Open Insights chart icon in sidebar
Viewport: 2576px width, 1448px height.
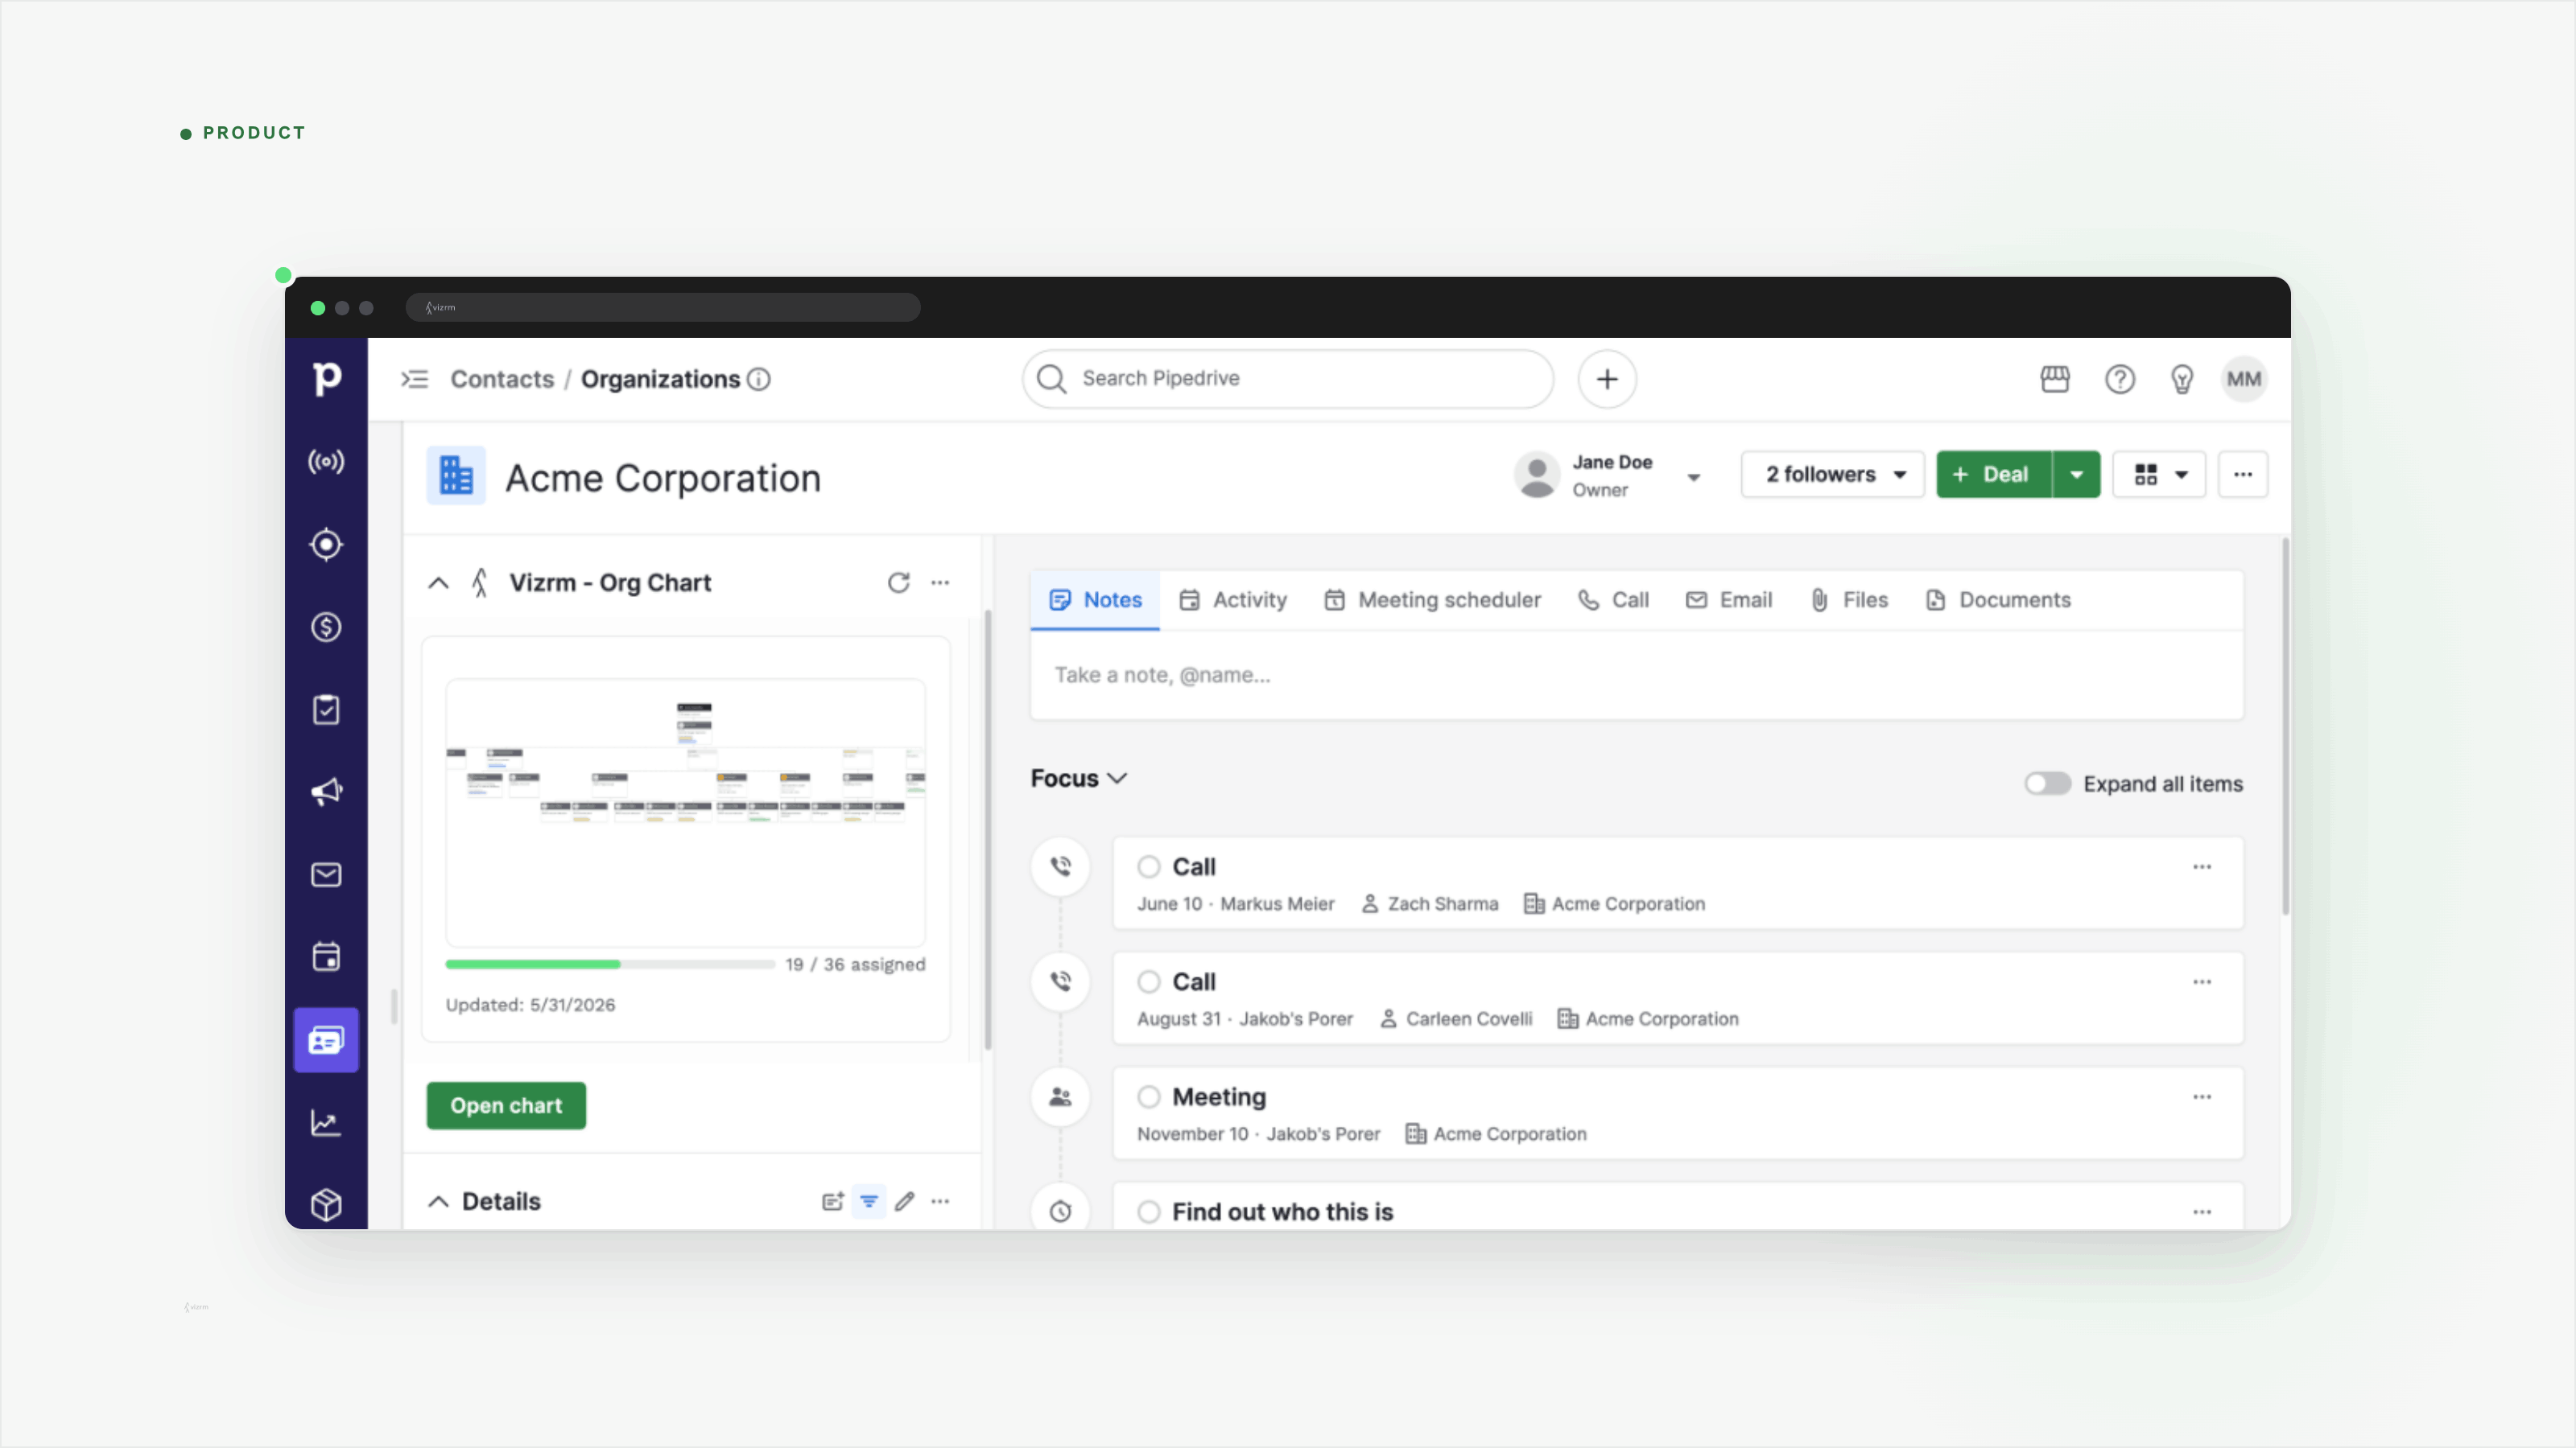pyautogui.click(x=326, y=1123)
